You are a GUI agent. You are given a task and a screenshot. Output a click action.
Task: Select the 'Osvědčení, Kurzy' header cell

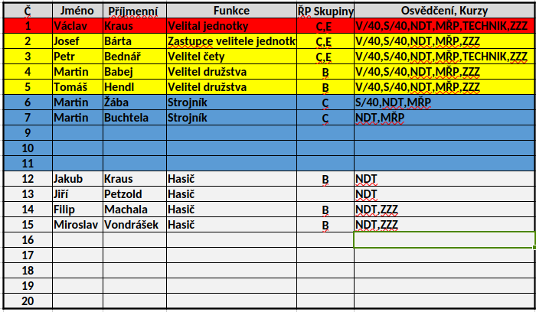click(x=444, y=11)
